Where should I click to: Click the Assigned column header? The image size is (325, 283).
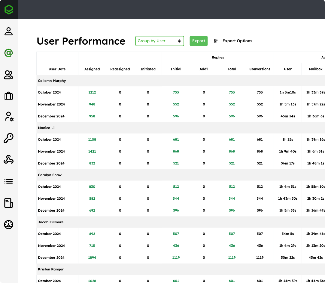[92, 69]
